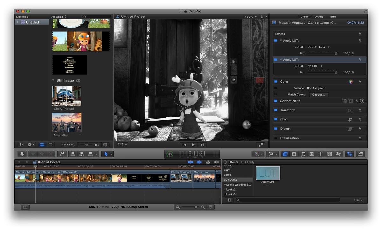Click the timeline zoom-in magnifier
Image resolution: width=382 pixels, height=230 pixels.
pos(203,207)
